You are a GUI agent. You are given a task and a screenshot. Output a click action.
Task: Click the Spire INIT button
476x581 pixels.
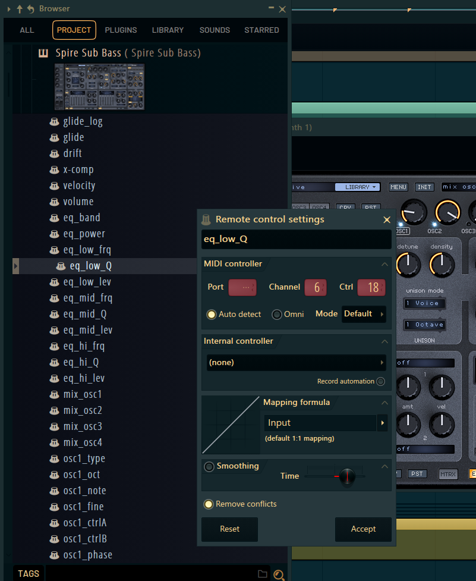click(x=424, y=187)
